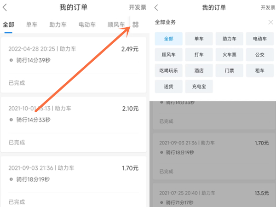Viewport: 276px width, 207px height.
Task: Open the 2021-09-03 21:36 order in left screen
Action: [x=74, y=182]
